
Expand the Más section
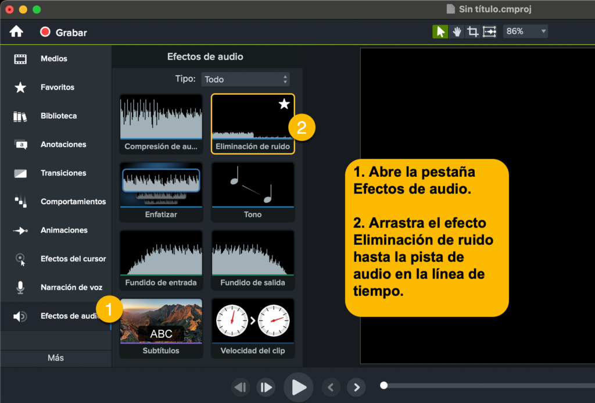coord(56,358)
